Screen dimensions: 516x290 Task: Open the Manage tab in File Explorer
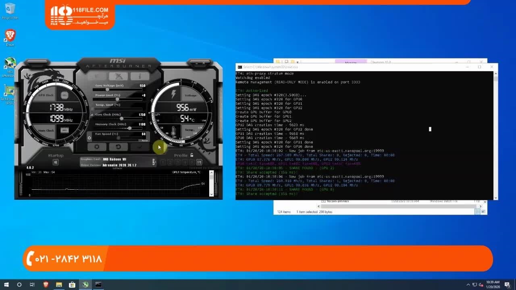tap(351, 62)
